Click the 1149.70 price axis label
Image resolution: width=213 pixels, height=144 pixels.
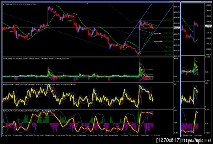[177, 12]
